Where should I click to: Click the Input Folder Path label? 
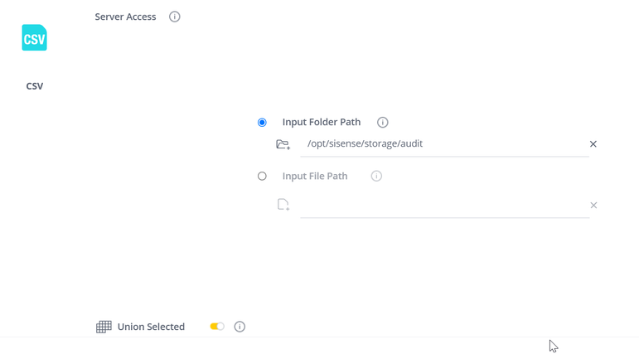(x=321, y=123)
